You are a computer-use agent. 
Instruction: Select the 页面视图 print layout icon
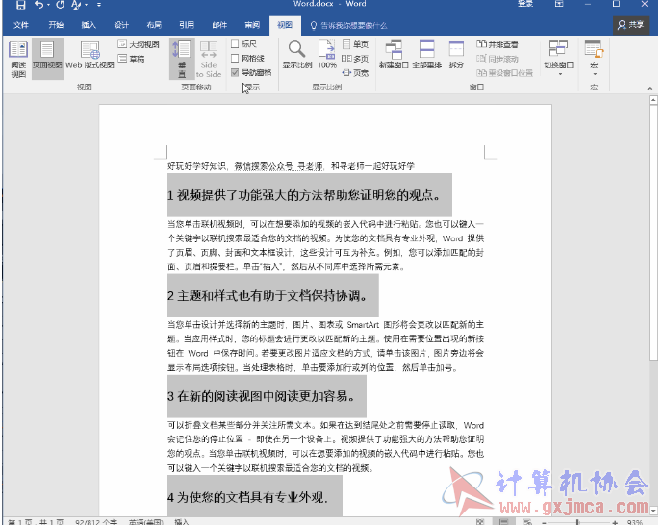point(47,58)
